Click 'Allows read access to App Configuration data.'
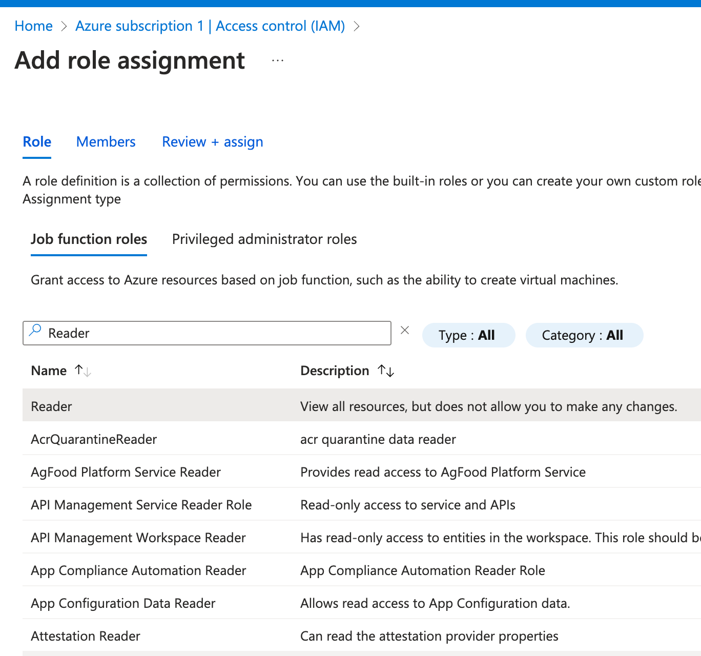Viewport: 701px width, 656px height. click(x=435, y=603)
